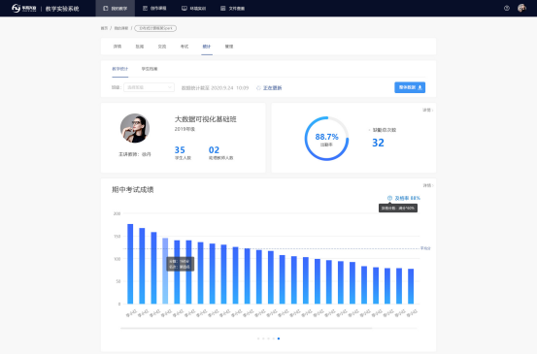Open 详情 link on the attendance card

click(427, 111)
